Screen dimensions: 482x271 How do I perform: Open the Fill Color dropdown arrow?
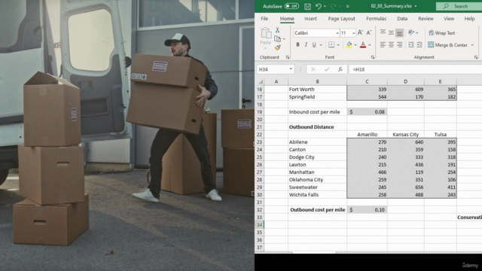(355, 45)
